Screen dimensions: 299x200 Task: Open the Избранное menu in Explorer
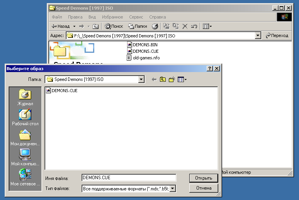point(112,17)
